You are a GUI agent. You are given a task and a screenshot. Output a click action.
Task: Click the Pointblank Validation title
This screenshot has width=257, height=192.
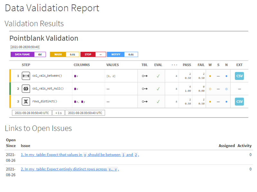44,38
